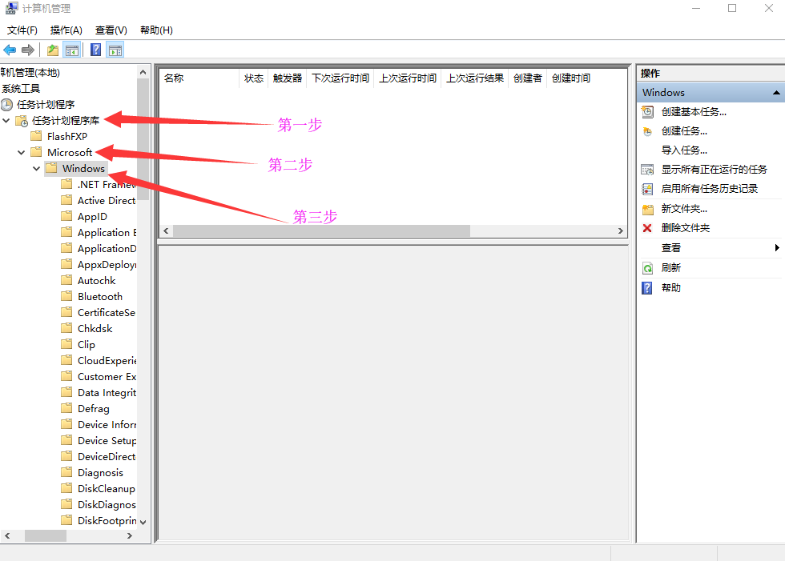Viewport: 785px width, 561px height.
Task: Click 启用所有任务历史记录 action
Action: [x=709, y=189]
